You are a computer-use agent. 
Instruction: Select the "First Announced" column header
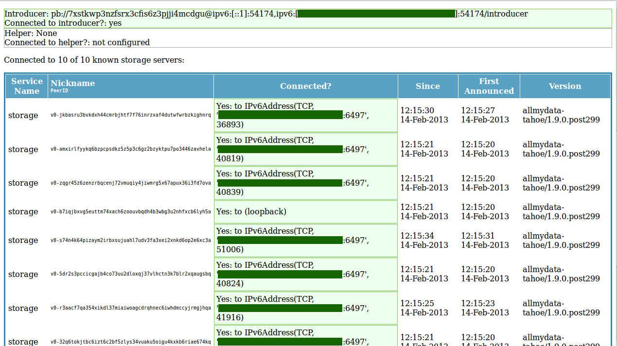(x=489, y=86)
